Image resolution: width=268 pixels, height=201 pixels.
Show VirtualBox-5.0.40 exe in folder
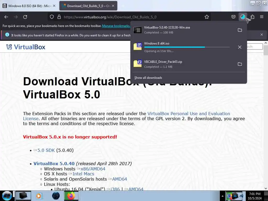[240, 30]
